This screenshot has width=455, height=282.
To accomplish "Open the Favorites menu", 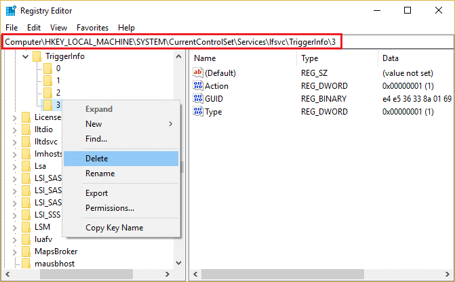I will point(92,28).
